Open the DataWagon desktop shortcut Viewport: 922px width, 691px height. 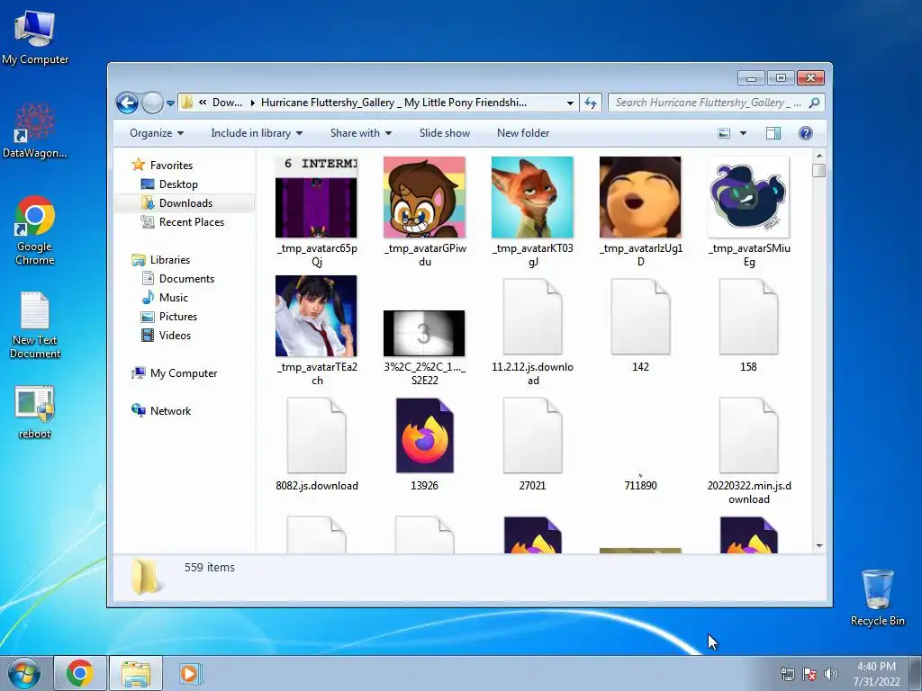point(35,130)
